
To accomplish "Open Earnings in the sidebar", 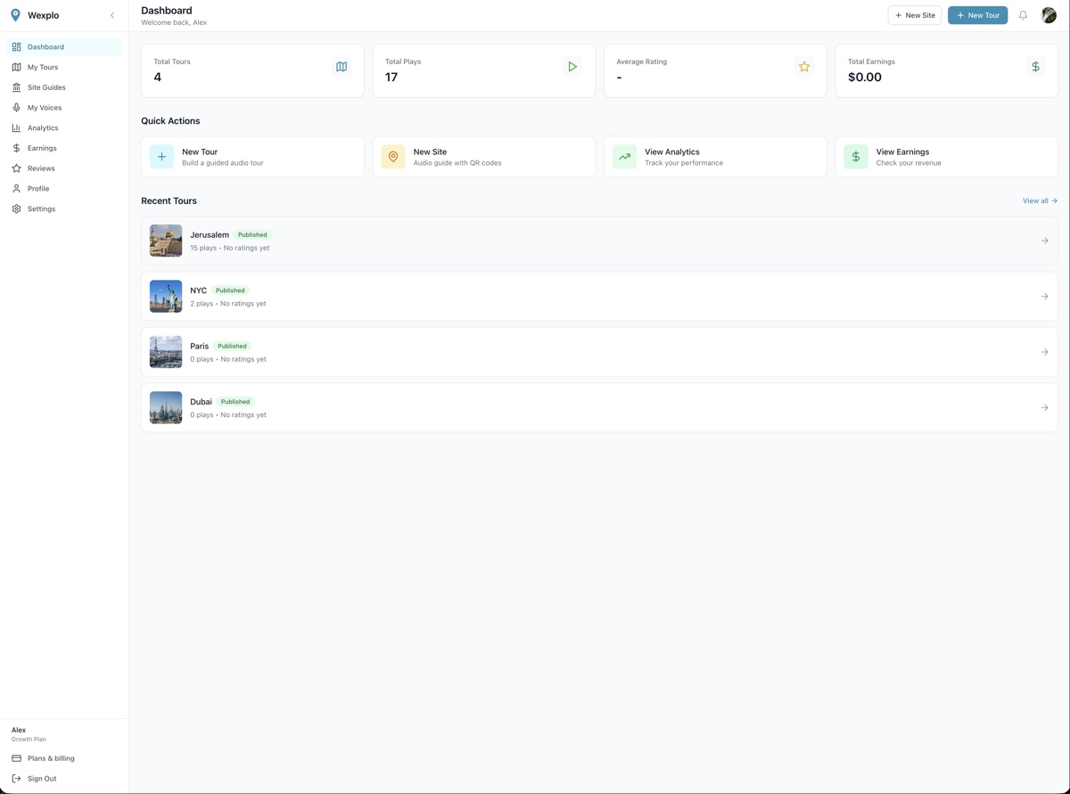I will click(64, 148).
